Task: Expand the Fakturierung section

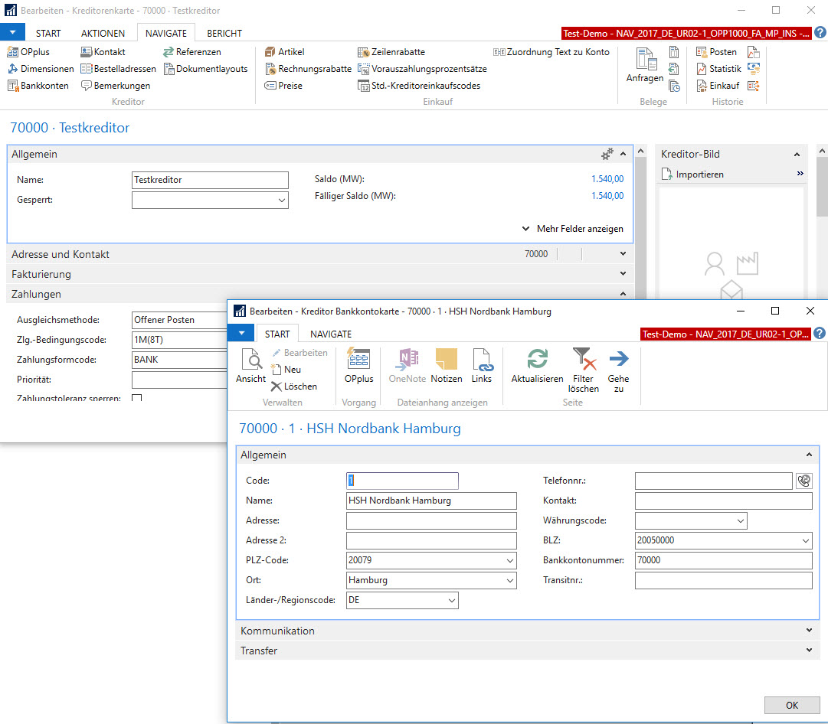Action: click(x=319, y=274)
